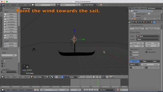The width and height of the screenshot is (163, 92).
Task: Toggle Camera visibility eye in outliner
Action: (x=155, y=19)
